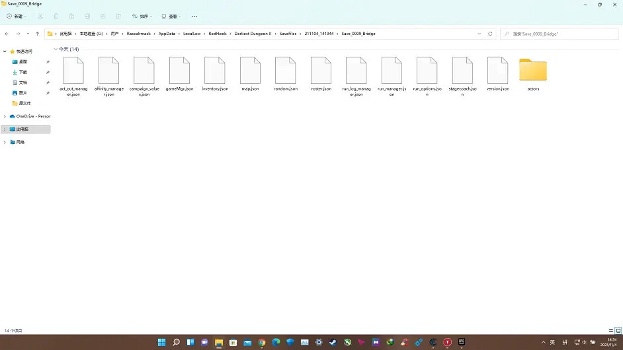Click SaveFiles in the breadcrumb path
Image resolution: width=623 pixels, height=350 pixels.
point(288,34)
